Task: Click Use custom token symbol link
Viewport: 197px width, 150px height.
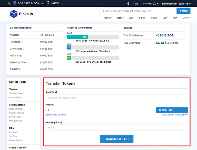Action: click(x=175, y=115)
